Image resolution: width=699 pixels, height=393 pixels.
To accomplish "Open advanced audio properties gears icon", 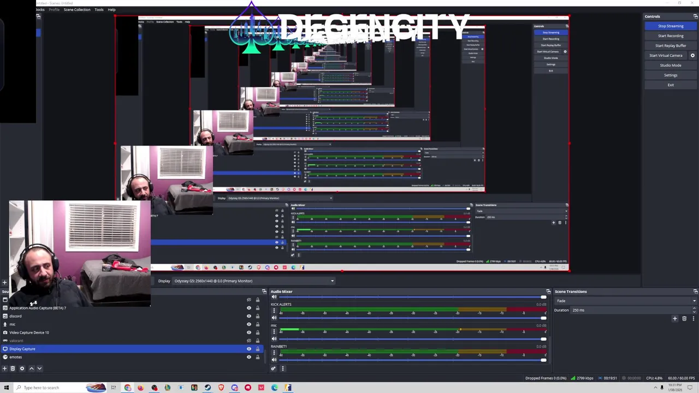I will click(274, 368).
